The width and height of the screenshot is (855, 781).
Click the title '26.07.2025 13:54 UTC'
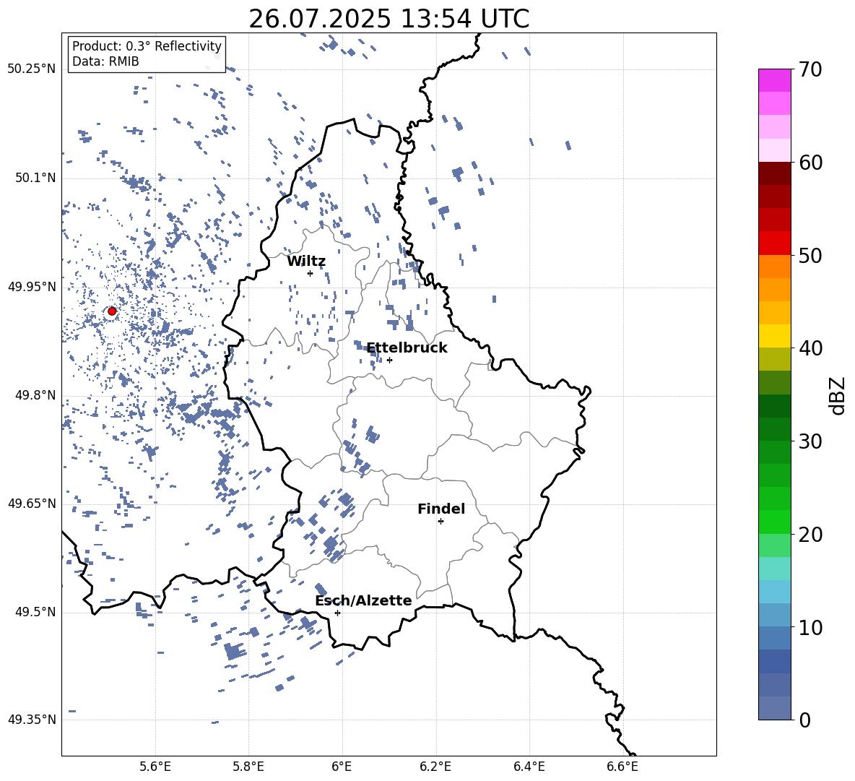pyautogui.click(x=389, y=19)
